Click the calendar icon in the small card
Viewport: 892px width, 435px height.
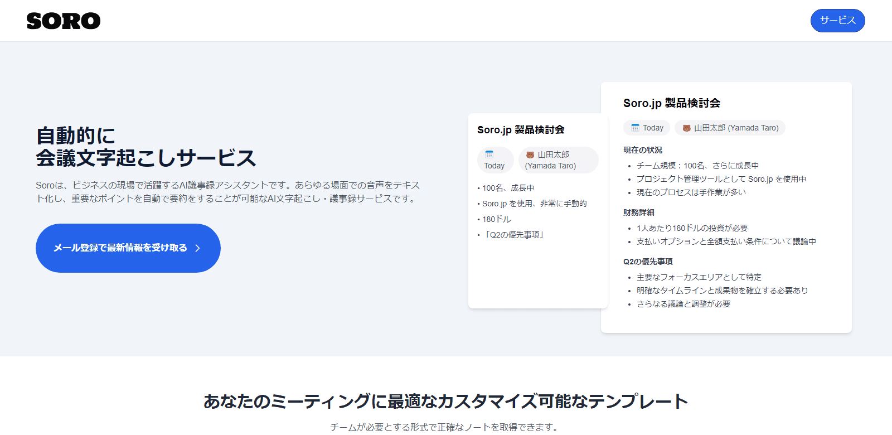tap(489, 154)
